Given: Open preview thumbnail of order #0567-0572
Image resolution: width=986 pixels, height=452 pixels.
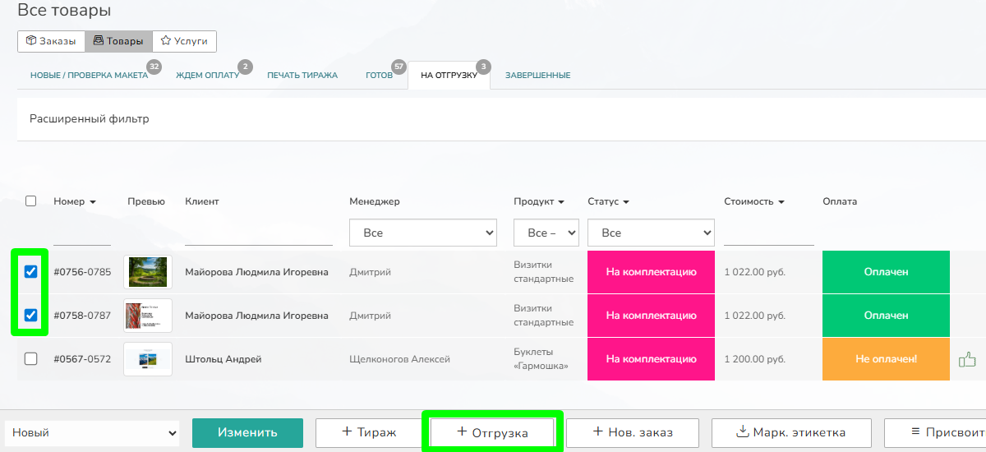Looking at the screenshot, I should 148,359.
